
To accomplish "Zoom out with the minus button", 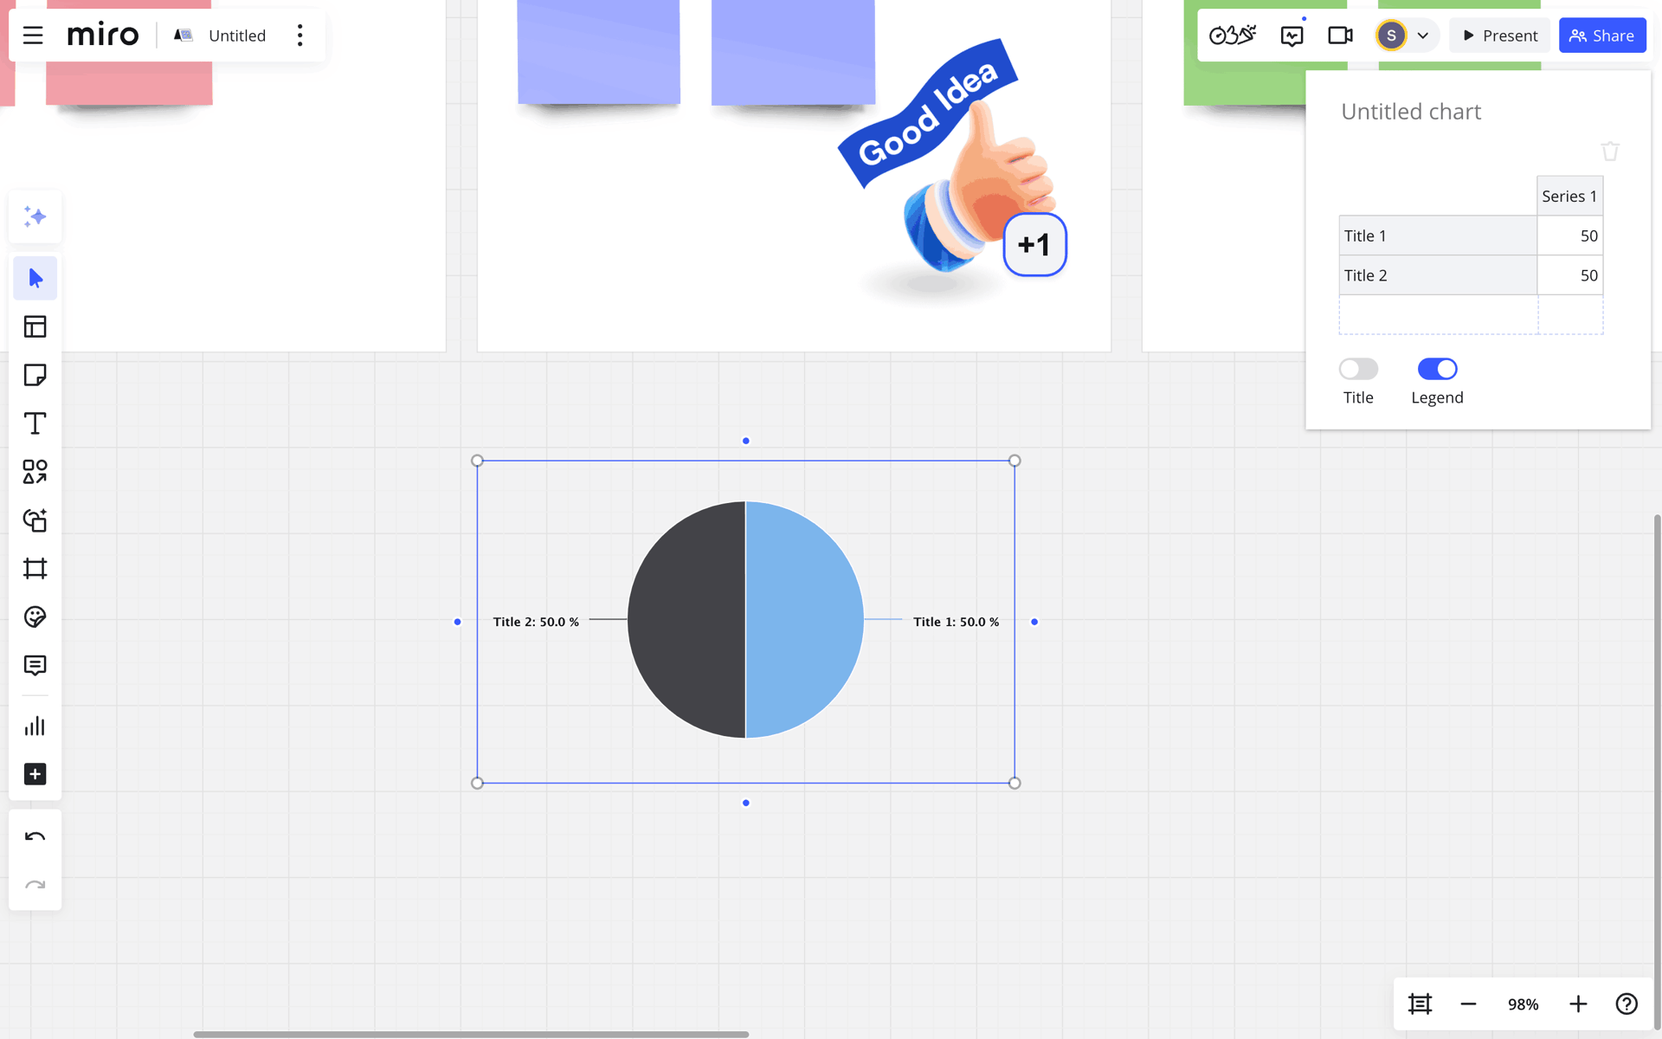I will pyautogui.click(x=1468, y=1004).
